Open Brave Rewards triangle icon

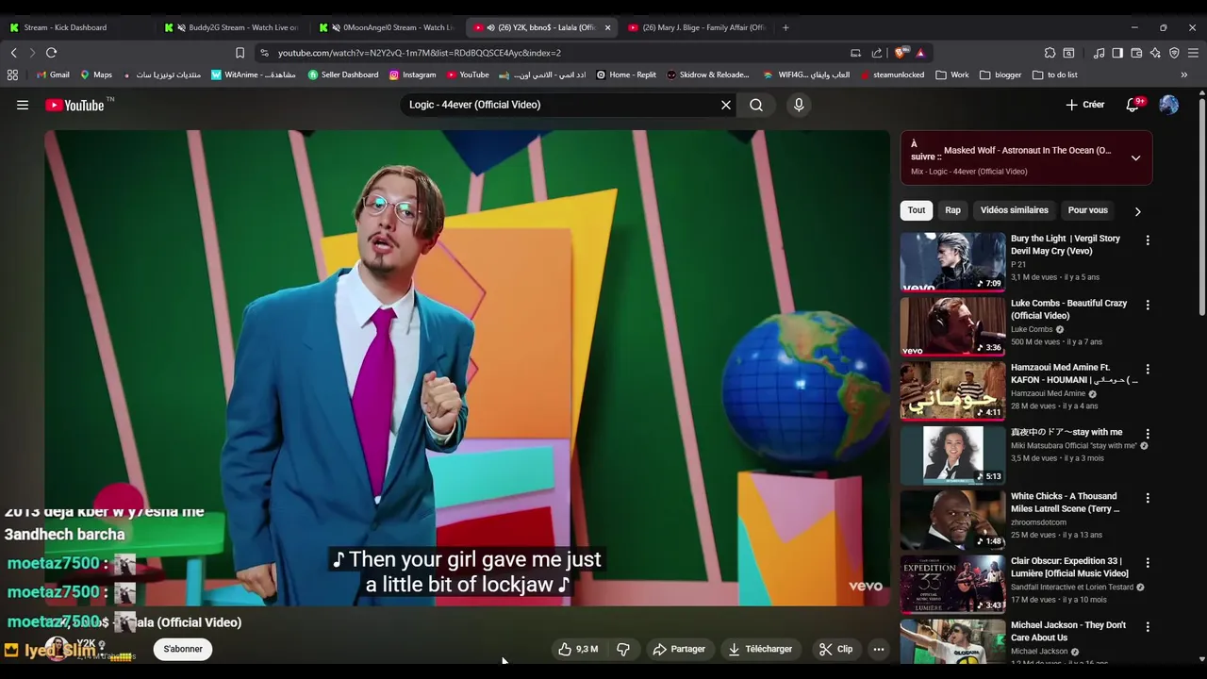920,53
